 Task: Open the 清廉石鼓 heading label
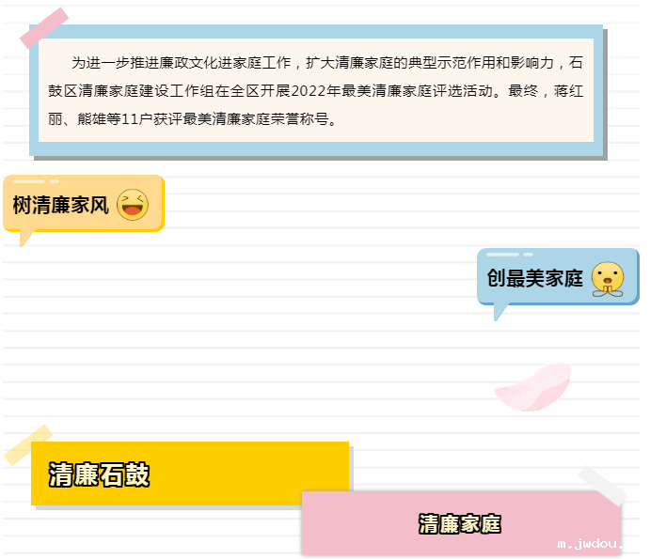(x=99, y=474)
